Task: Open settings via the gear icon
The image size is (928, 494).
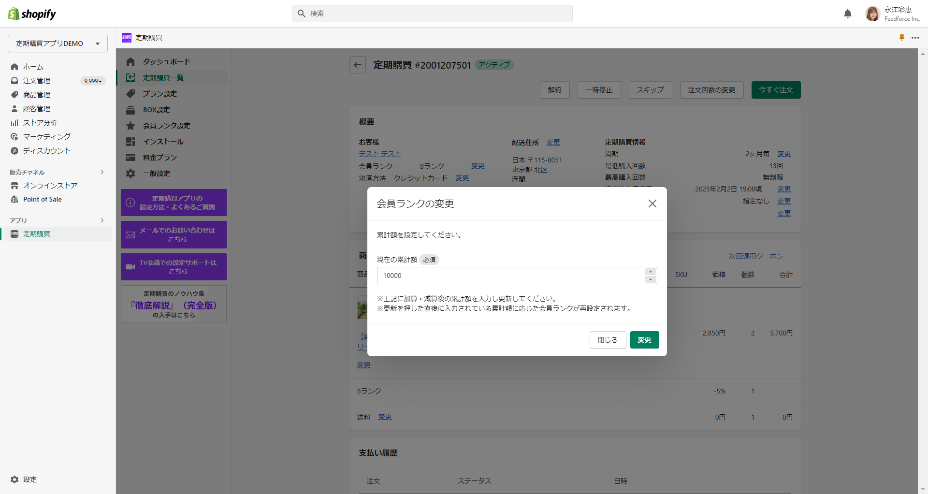Action: point(14,479)
